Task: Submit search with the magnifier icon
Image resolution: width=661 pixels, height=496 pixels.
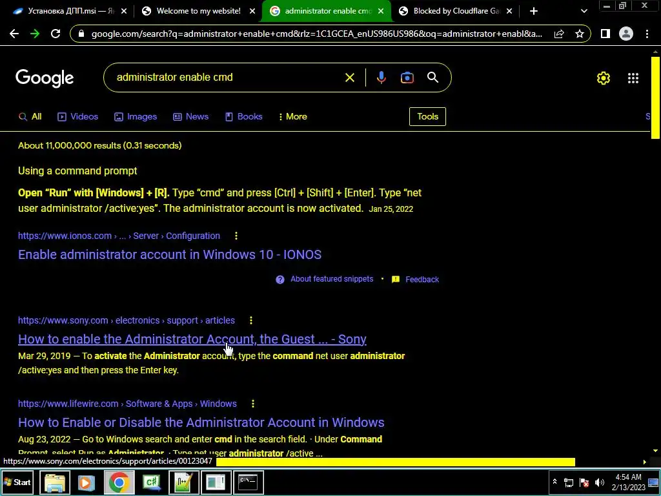Action: click(433, 77)
